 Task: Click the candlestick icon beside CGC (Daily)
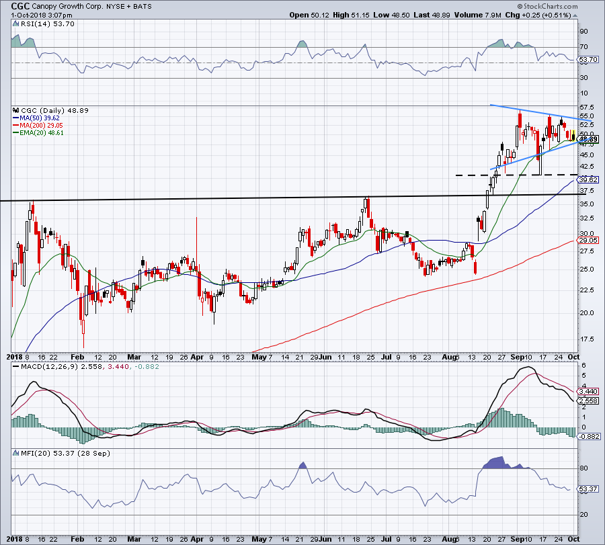pos(16,110)
